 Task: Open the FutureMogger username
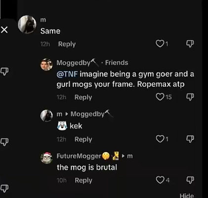79,156
